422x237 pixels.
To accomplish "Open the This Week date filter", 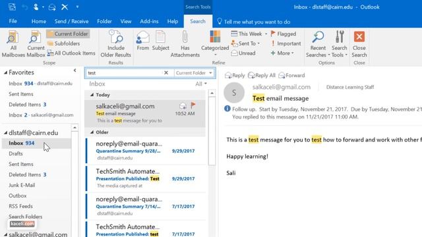I will point(249,34).
